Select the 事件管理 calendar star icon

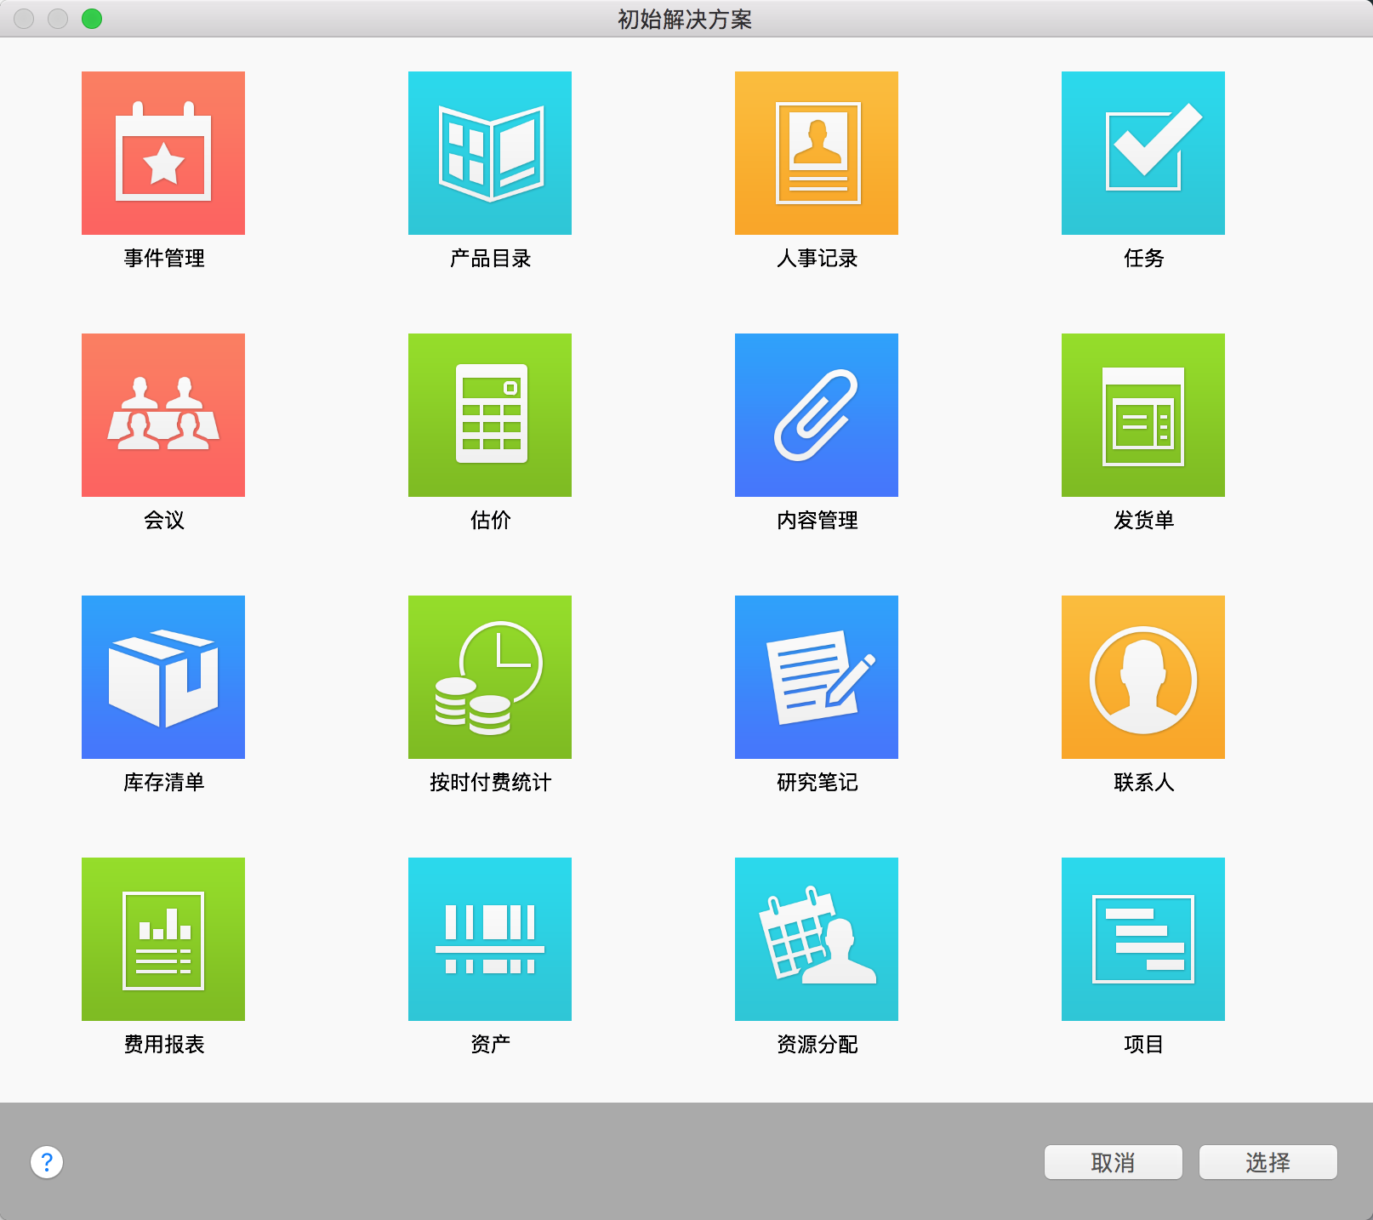click(163, 153)
